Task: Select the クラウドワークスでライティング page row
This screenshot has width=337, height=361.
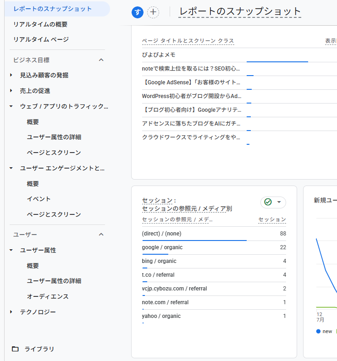Action: pyautogui.click(x=191, y=137)
